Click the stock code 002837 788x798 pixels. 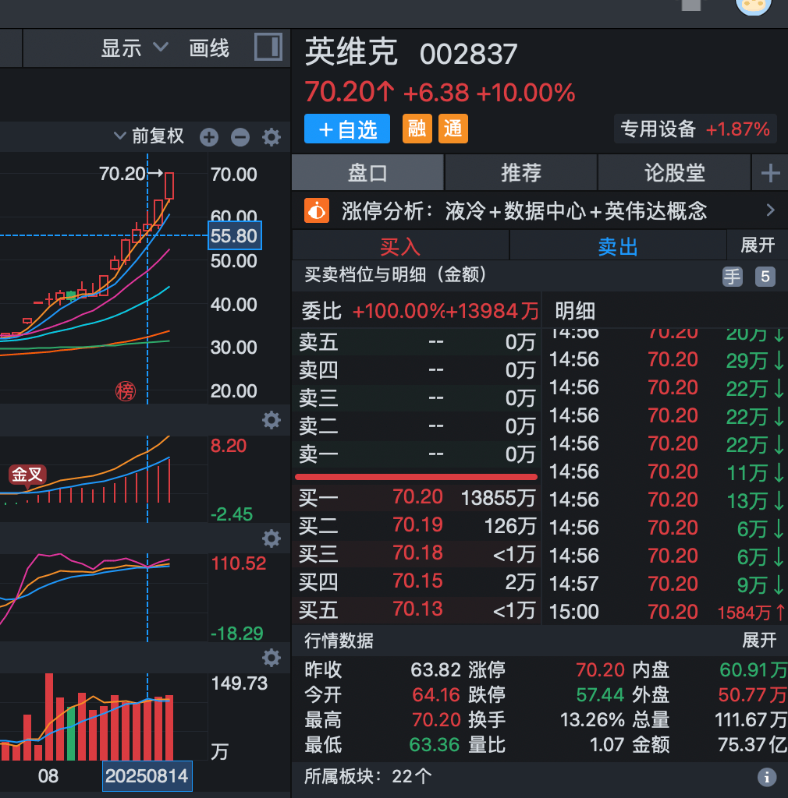(x=468, y=54)
